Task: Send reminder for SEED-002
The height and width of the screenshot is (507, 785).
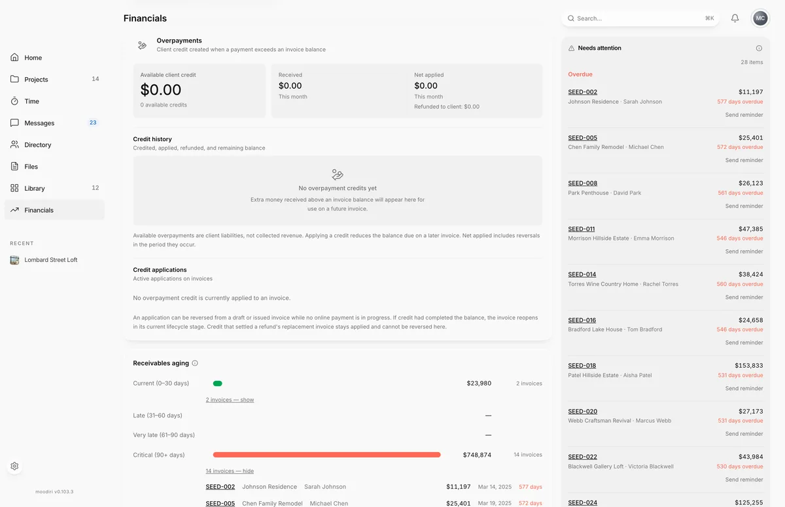Action: tap(744, 115)
